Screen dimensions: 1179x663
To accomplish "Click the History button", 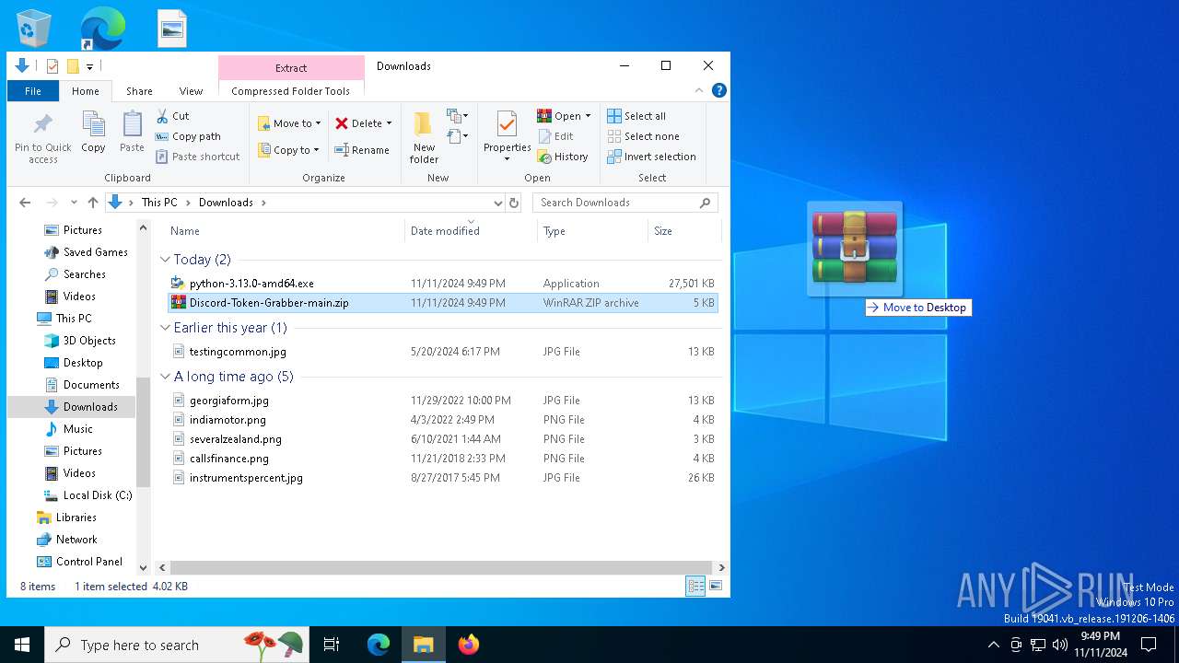I will 562,157.
